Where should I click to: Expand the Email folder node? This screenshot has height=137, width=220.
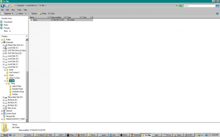(x=5, y=70)
